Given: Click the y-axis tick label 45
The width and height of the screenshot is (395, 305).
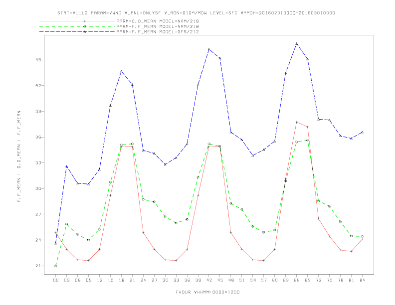Looking at the screenshot, I should pyautogui.click(x=38, y=60).
